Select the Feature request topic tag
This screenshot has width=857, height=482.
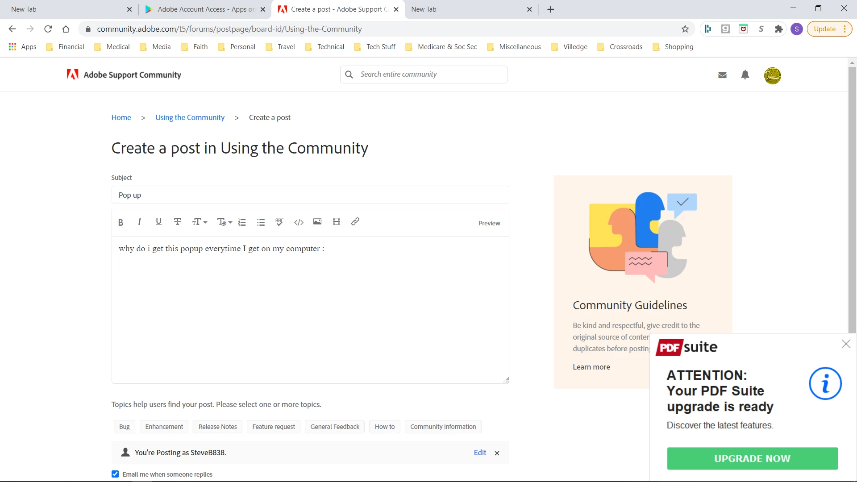coord(274,427)
